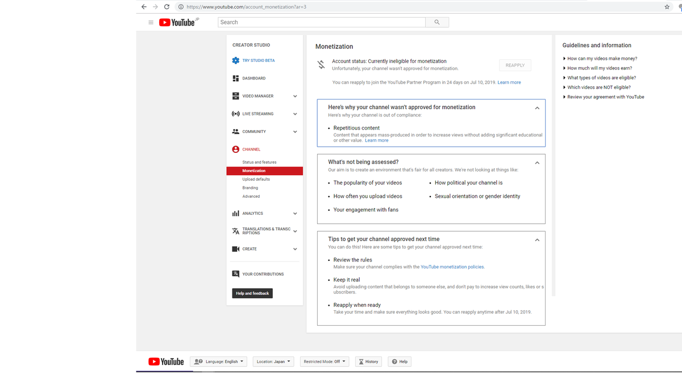Click the search magnifier button
The image size is (682, 374).
437,22
